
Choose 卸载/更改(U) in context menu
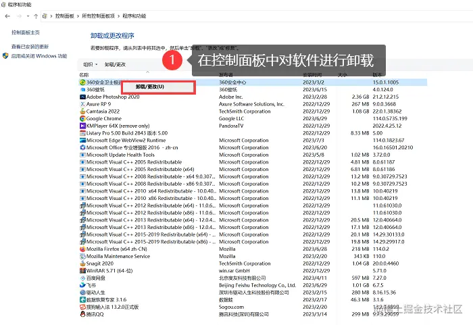[x=157, y=87]
